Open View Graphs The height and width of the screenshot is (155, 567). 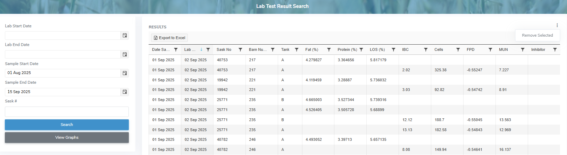tap(67, 137)
